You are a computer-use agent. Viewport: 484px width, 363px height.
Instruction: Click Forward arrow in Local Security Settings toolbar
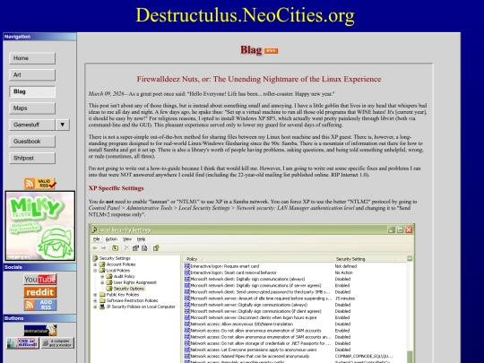coord(103,248)
